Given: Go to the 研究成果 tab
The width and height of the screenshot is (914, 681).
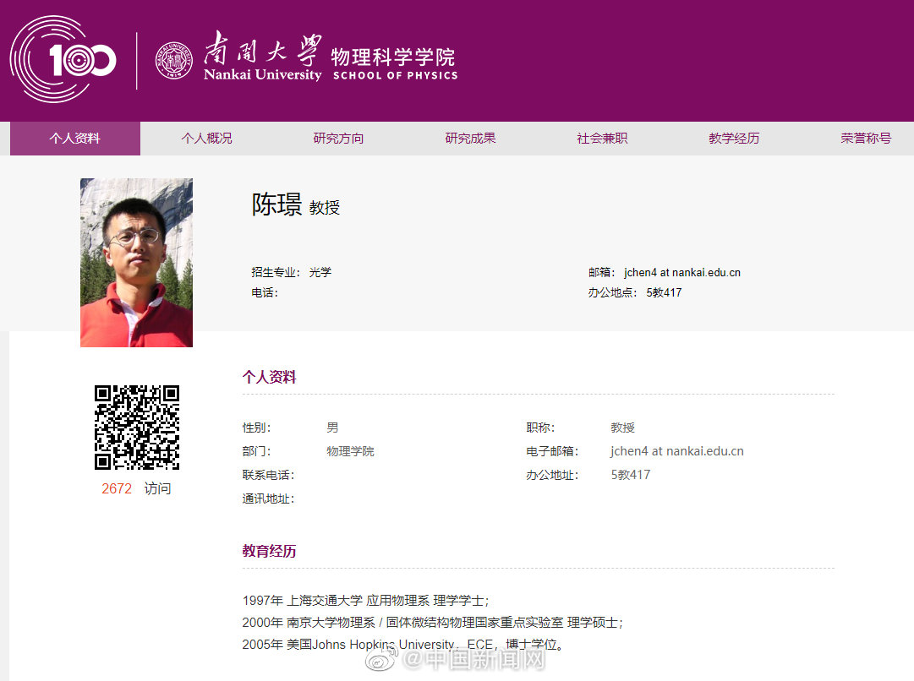Looking at the screenshot, I should tap(470, 139).
